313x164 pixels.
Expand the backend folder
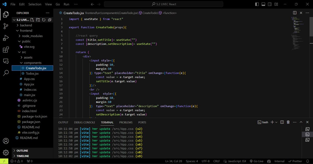click(26, 25)
